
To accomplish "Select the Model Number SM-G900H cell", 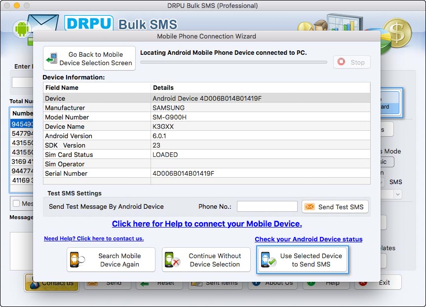I will point(260,117).
